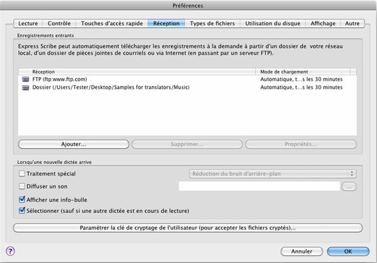This screenshot has width=377, height=263.
Task: Open the Types de fichiers tab
Action: 212,23
